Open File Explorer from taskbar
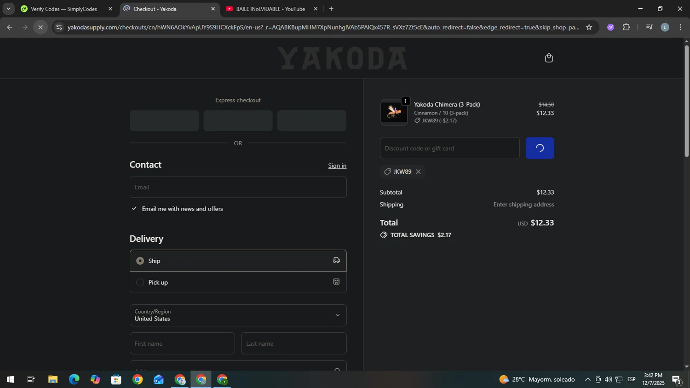This screenshot has width=690, height=388. pos(53,380)
